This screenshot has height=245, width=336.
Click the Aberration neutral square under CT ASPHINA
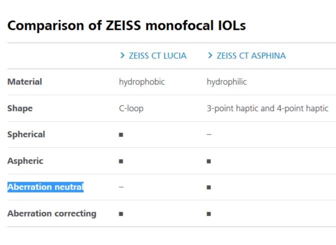pyautogui.click(x=209, y=188)
